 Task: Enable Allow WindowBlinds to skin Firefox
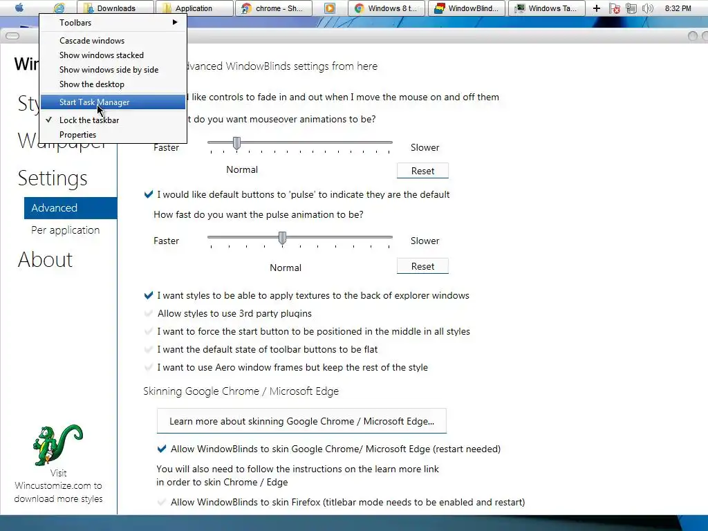[162, 502]
